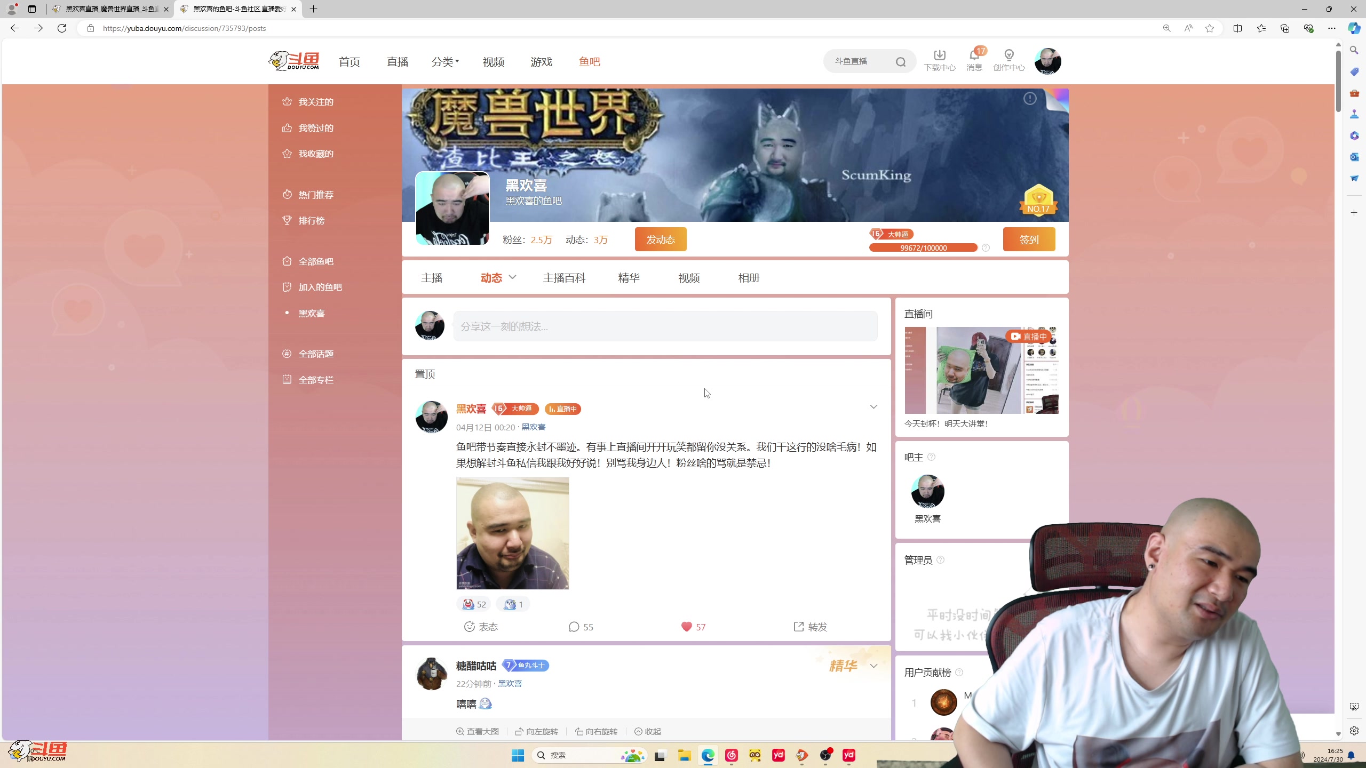1366x768 pixels.
Task: Click the 分享这一刻的想法 input box
Action: click(x=665, y=326)
